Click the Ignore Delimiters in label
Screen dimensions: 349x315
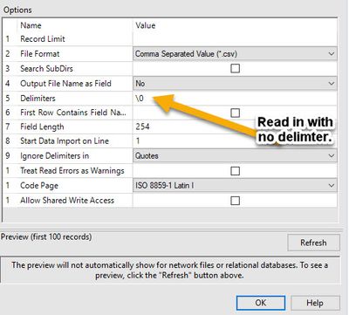click(x=55, y=156)
